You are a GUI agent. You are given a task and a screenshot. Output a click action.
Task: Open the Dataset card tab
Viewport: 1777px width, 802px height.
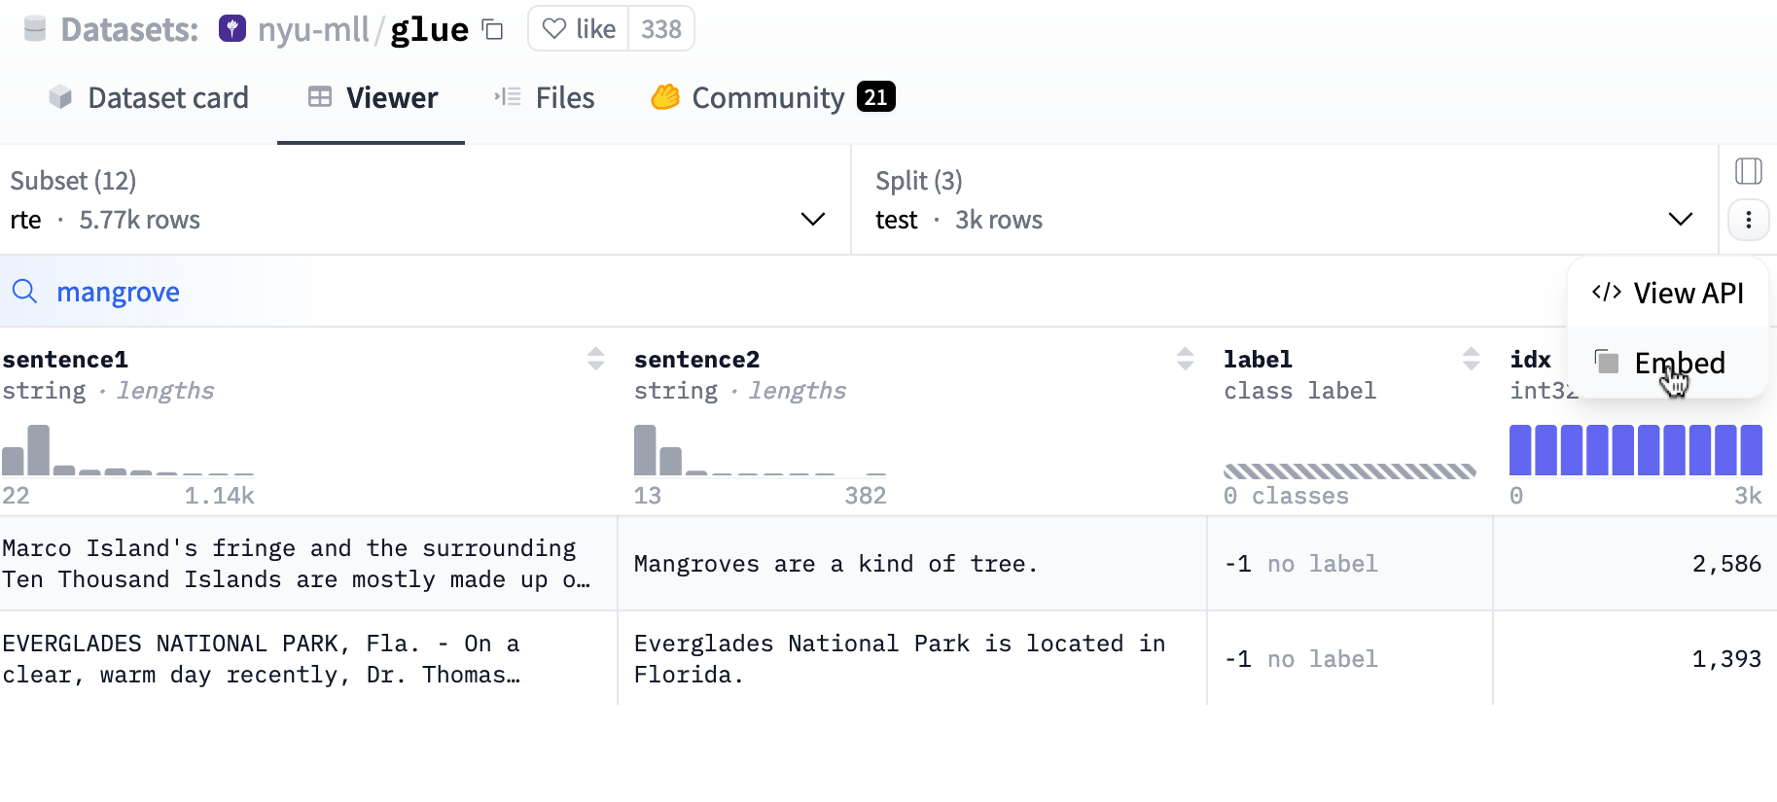tap(149, 98)
